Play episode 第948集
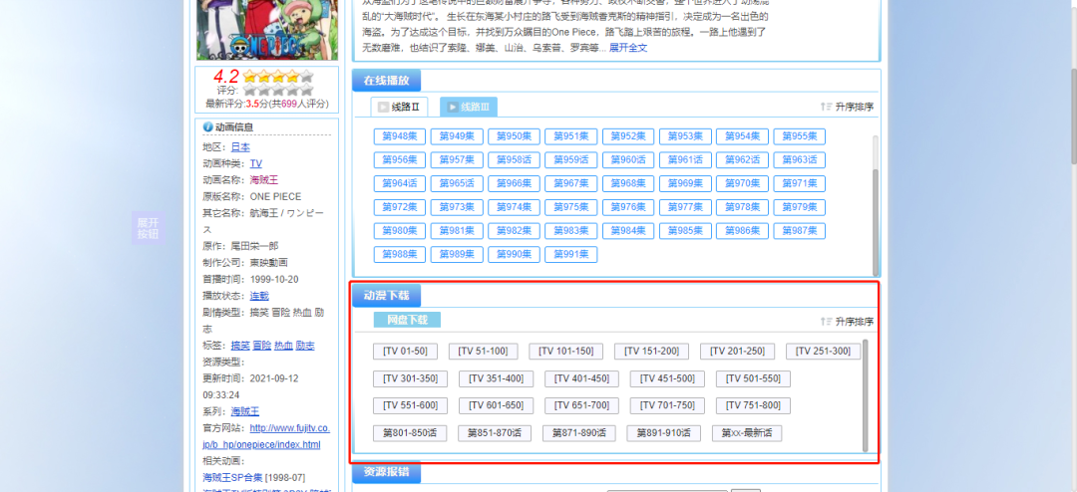The width and height of the screenshot is (1077, 492). (x=400, y=136)
